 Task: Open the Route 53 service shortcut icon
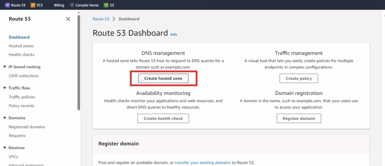[x=8, y=5]
